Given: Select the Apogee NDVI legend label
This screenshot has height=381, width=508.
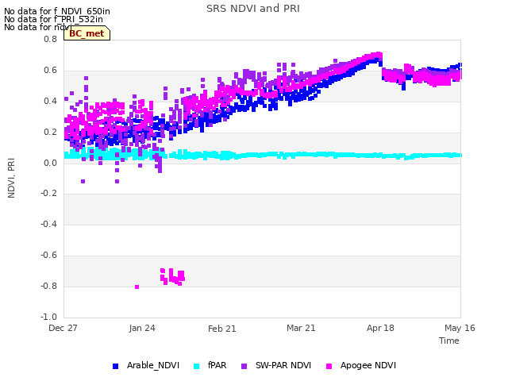Looking at the screenshot, I should pos(368,365).
